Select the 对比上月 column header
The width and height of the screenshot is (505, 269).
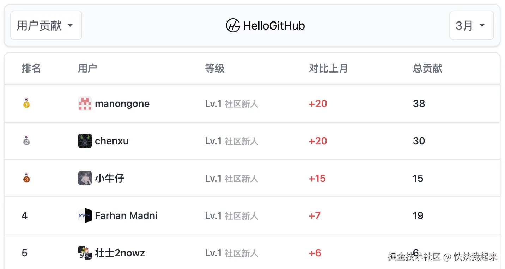click(328, 68)
